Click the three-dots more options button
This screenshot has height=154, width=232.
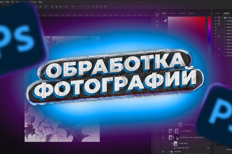(73, 7)
